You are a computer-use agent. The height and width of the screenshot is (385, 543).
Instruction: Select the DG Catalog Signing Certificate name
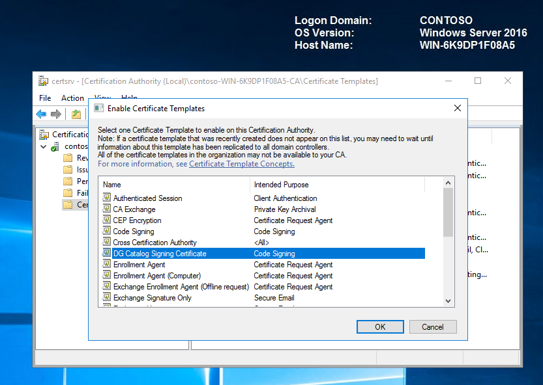[x=160, y=254]
